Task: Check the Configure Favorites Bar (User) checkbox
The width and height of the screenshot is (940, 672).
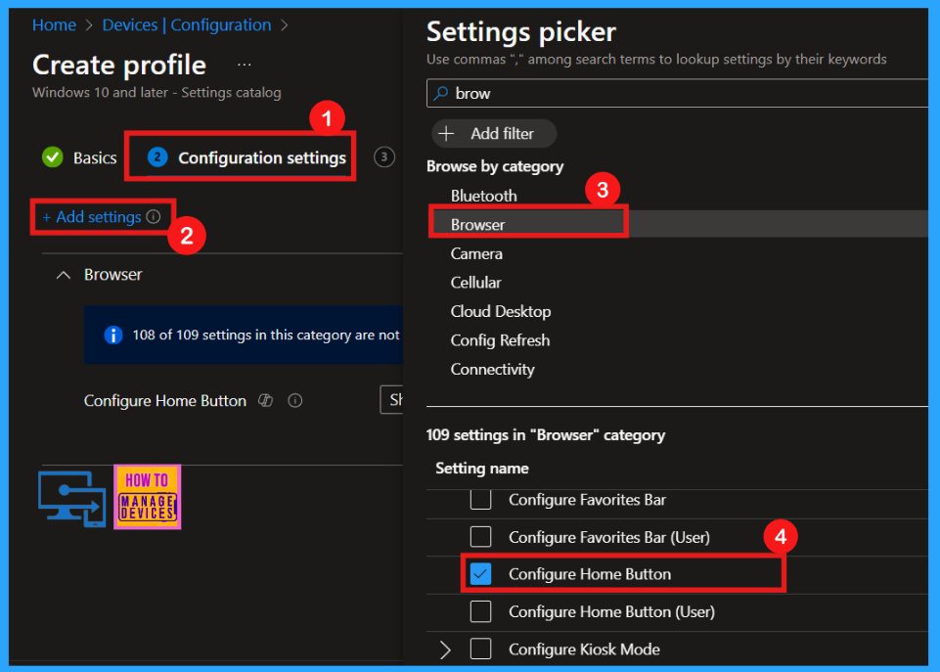Action: click(x=481, y=536)
